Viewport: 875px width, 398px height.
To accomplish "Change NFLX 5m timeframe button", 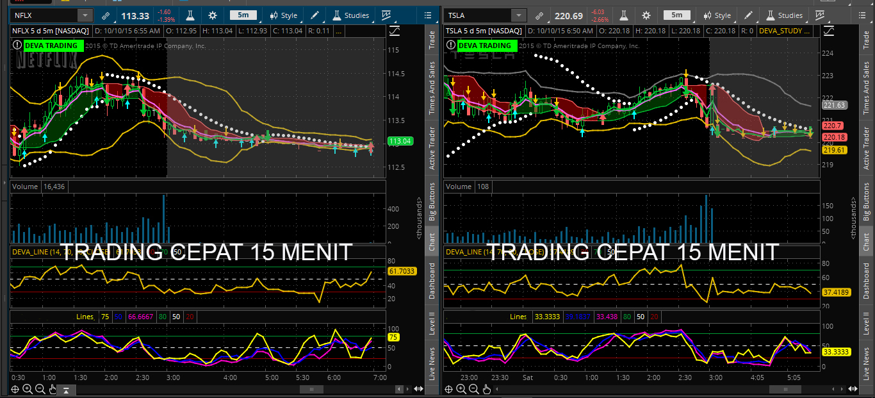I will point(243,15).
